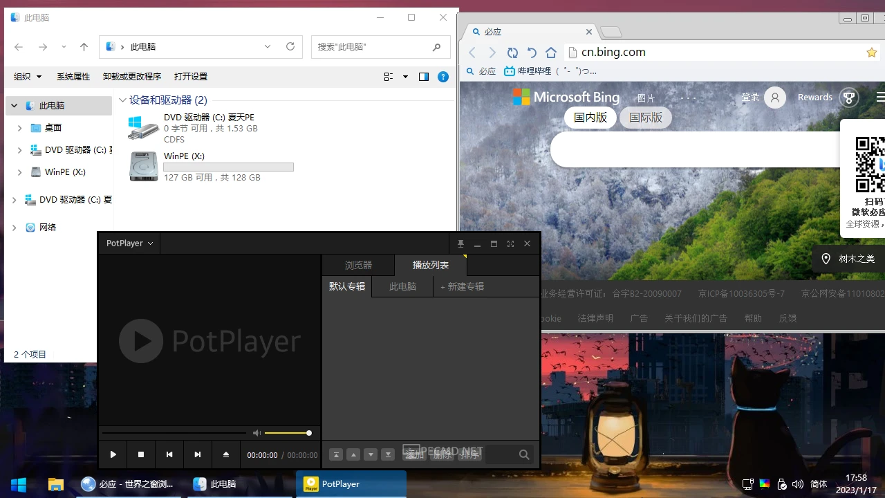Open the view options dropdown arrow

[405, 77]
